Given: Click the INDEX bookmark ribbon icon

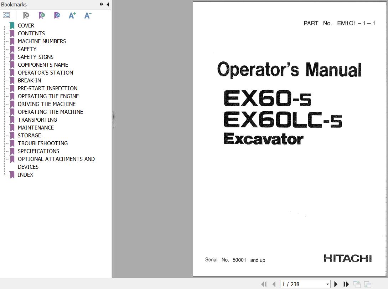Looking at the screenshot, I should (12, 175).
